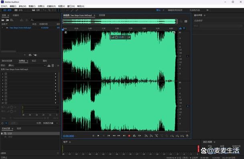Click the Rewind transport button
This screenshot has width=244, height=159.
point(114,136)
